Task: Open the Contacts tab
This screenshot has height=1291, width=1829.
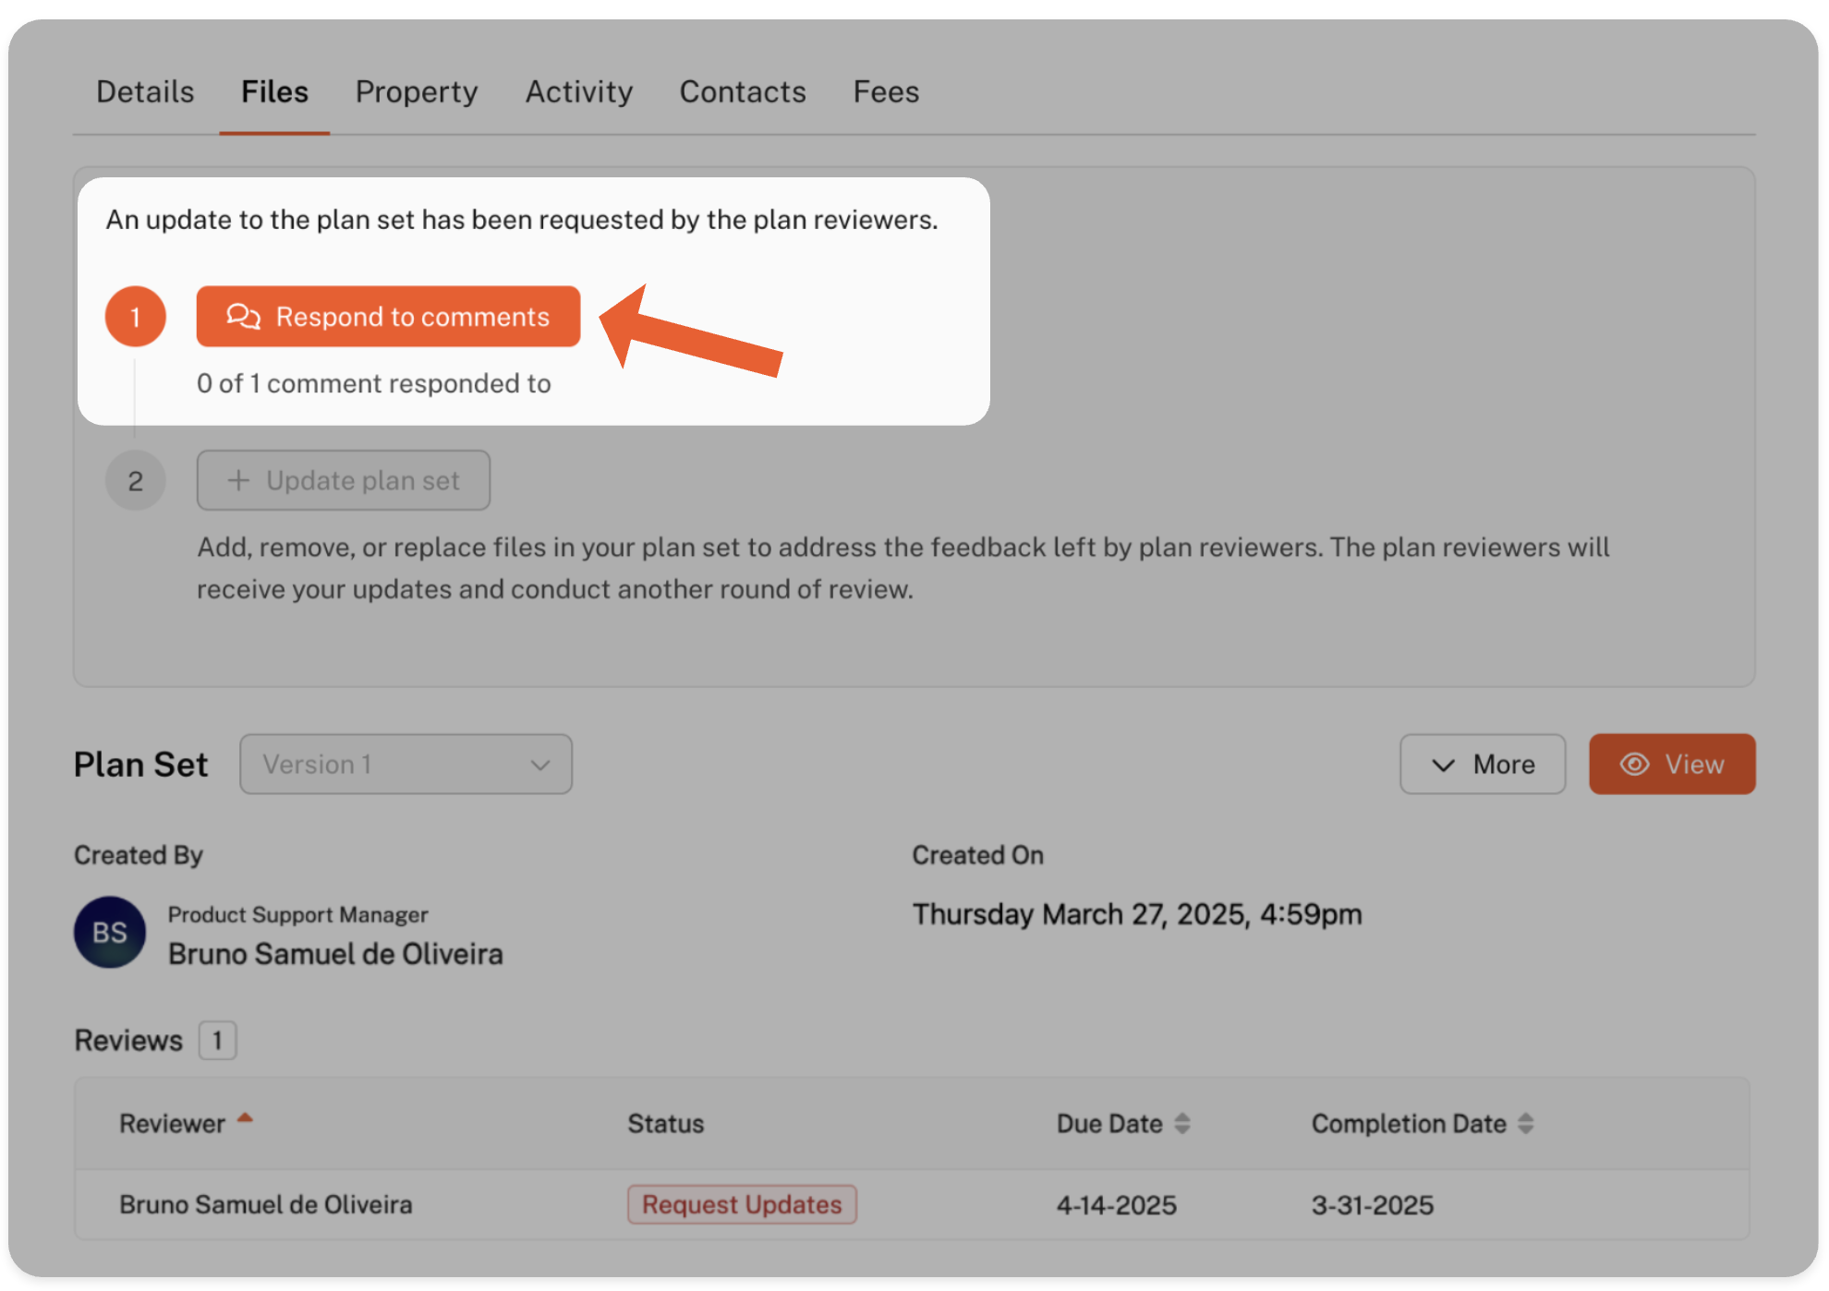Action: (743, 92)
